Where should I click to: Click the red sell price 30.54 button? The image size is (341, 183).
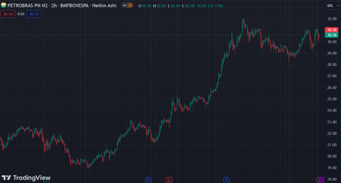point(7,14)
